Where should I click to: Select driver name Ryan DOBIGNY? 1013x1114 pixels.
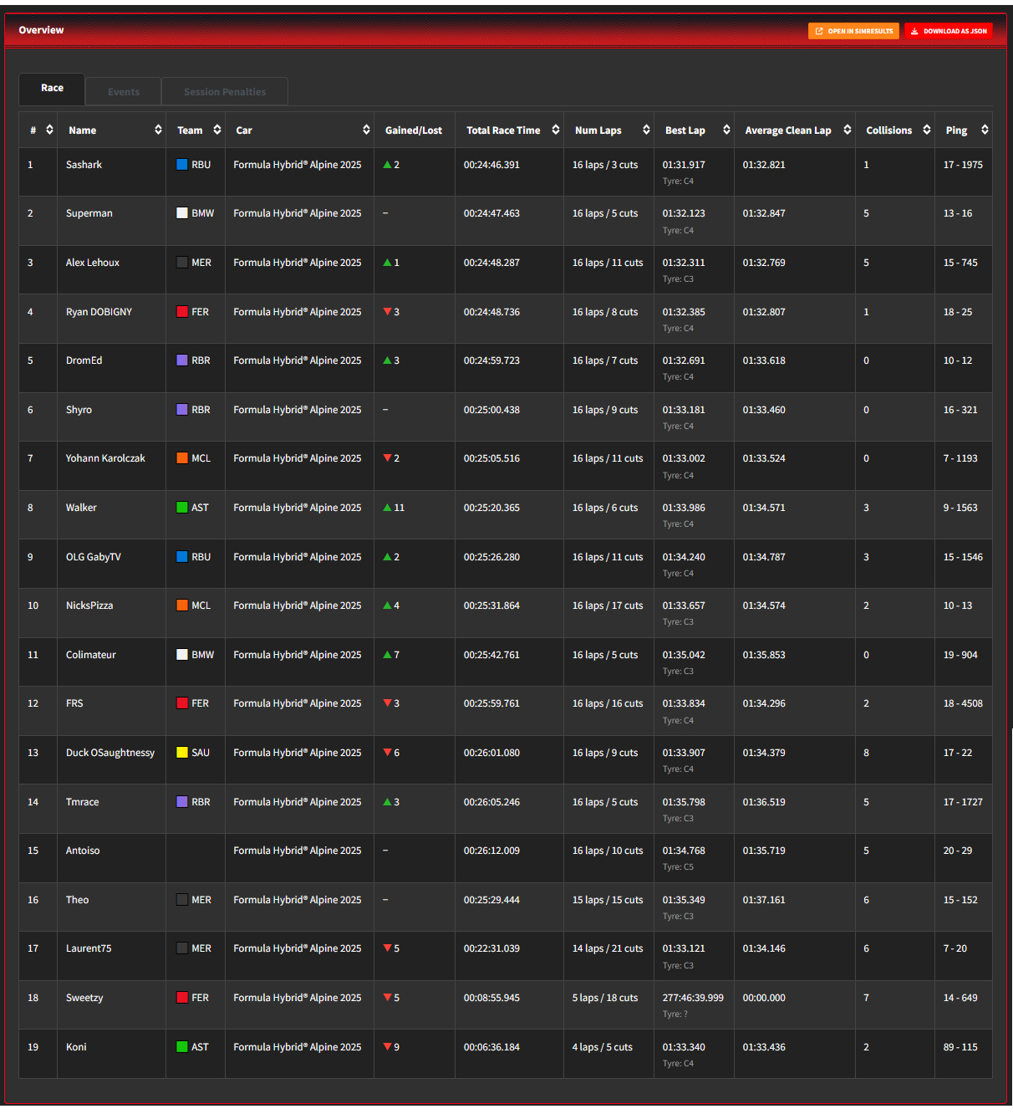click(x=99, y=312)
